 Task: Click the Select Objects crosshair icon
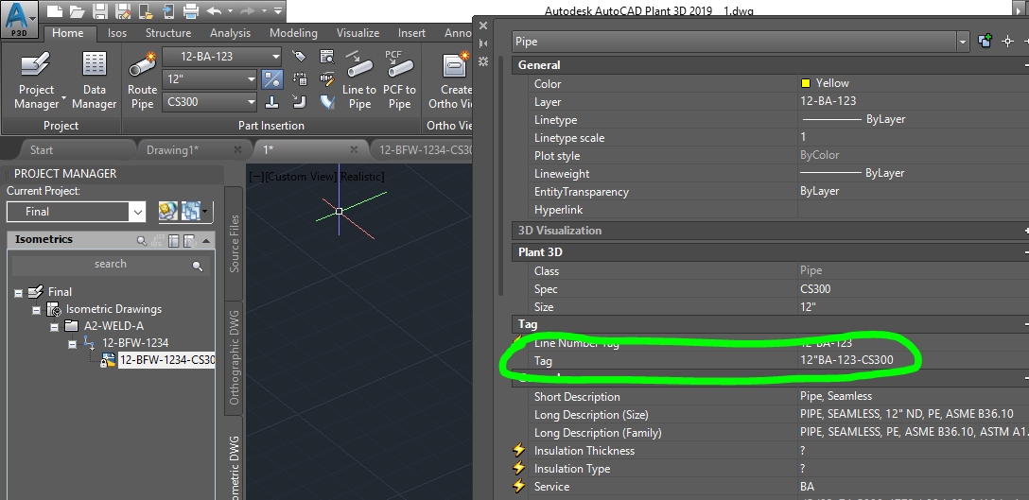coord(1008,42)
